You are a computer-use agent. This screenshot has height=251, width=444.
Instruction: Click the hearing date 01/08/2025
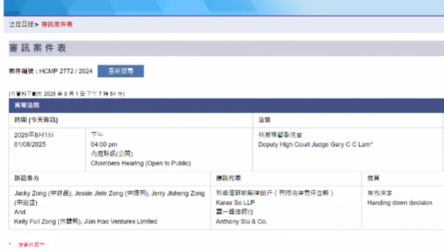coord(30,144)
